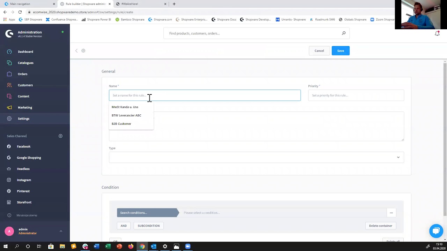The width and height of the screenshot is (447, 251).
Task: Open Content section
Action: [23, 96]
